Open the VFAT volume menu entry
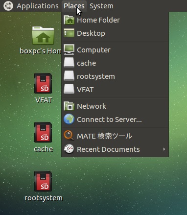This screenshot has width=187, height=215. [115, 90]
